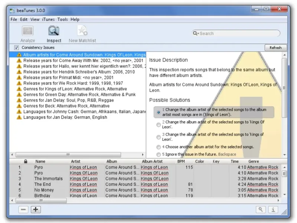Select song row 'No Money'
Image resolution: width=297 pixels, height=223 pixels.
coord(146,190)
